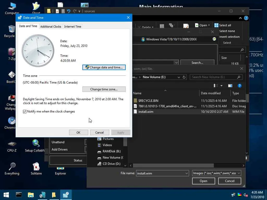Viewport: 267px width, 200px height.
Task: Open the Everything search desktop icon
Action: click(12, 169)
